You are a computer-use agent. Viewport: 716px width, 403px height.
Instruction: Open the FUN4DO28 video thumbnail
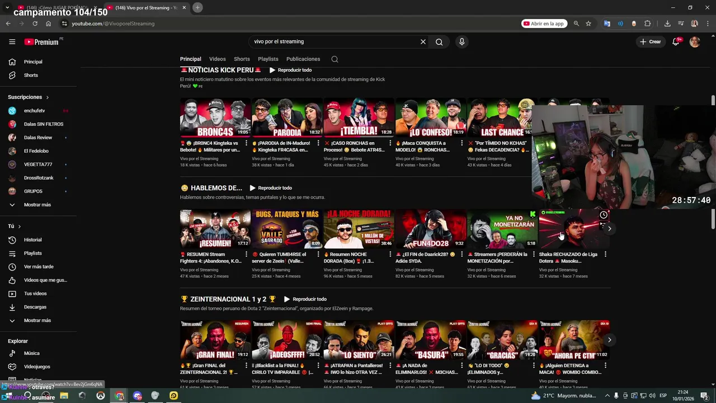pyautogui.click(x=430, y=228)
